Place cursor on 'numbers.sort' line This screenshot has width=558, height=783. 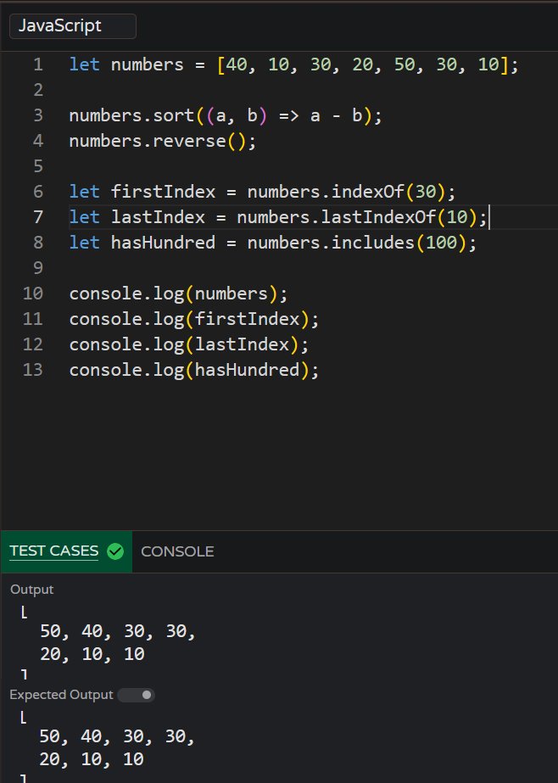pos(226,115)
